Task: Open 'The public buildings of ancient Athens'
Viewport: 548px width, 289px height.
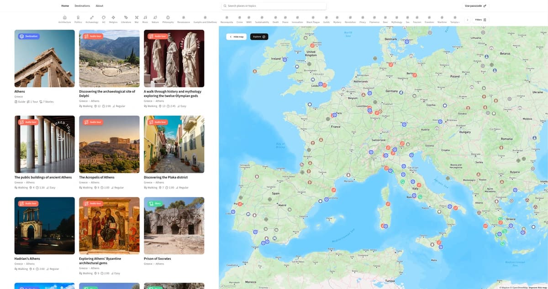Action: coord(43,177)
